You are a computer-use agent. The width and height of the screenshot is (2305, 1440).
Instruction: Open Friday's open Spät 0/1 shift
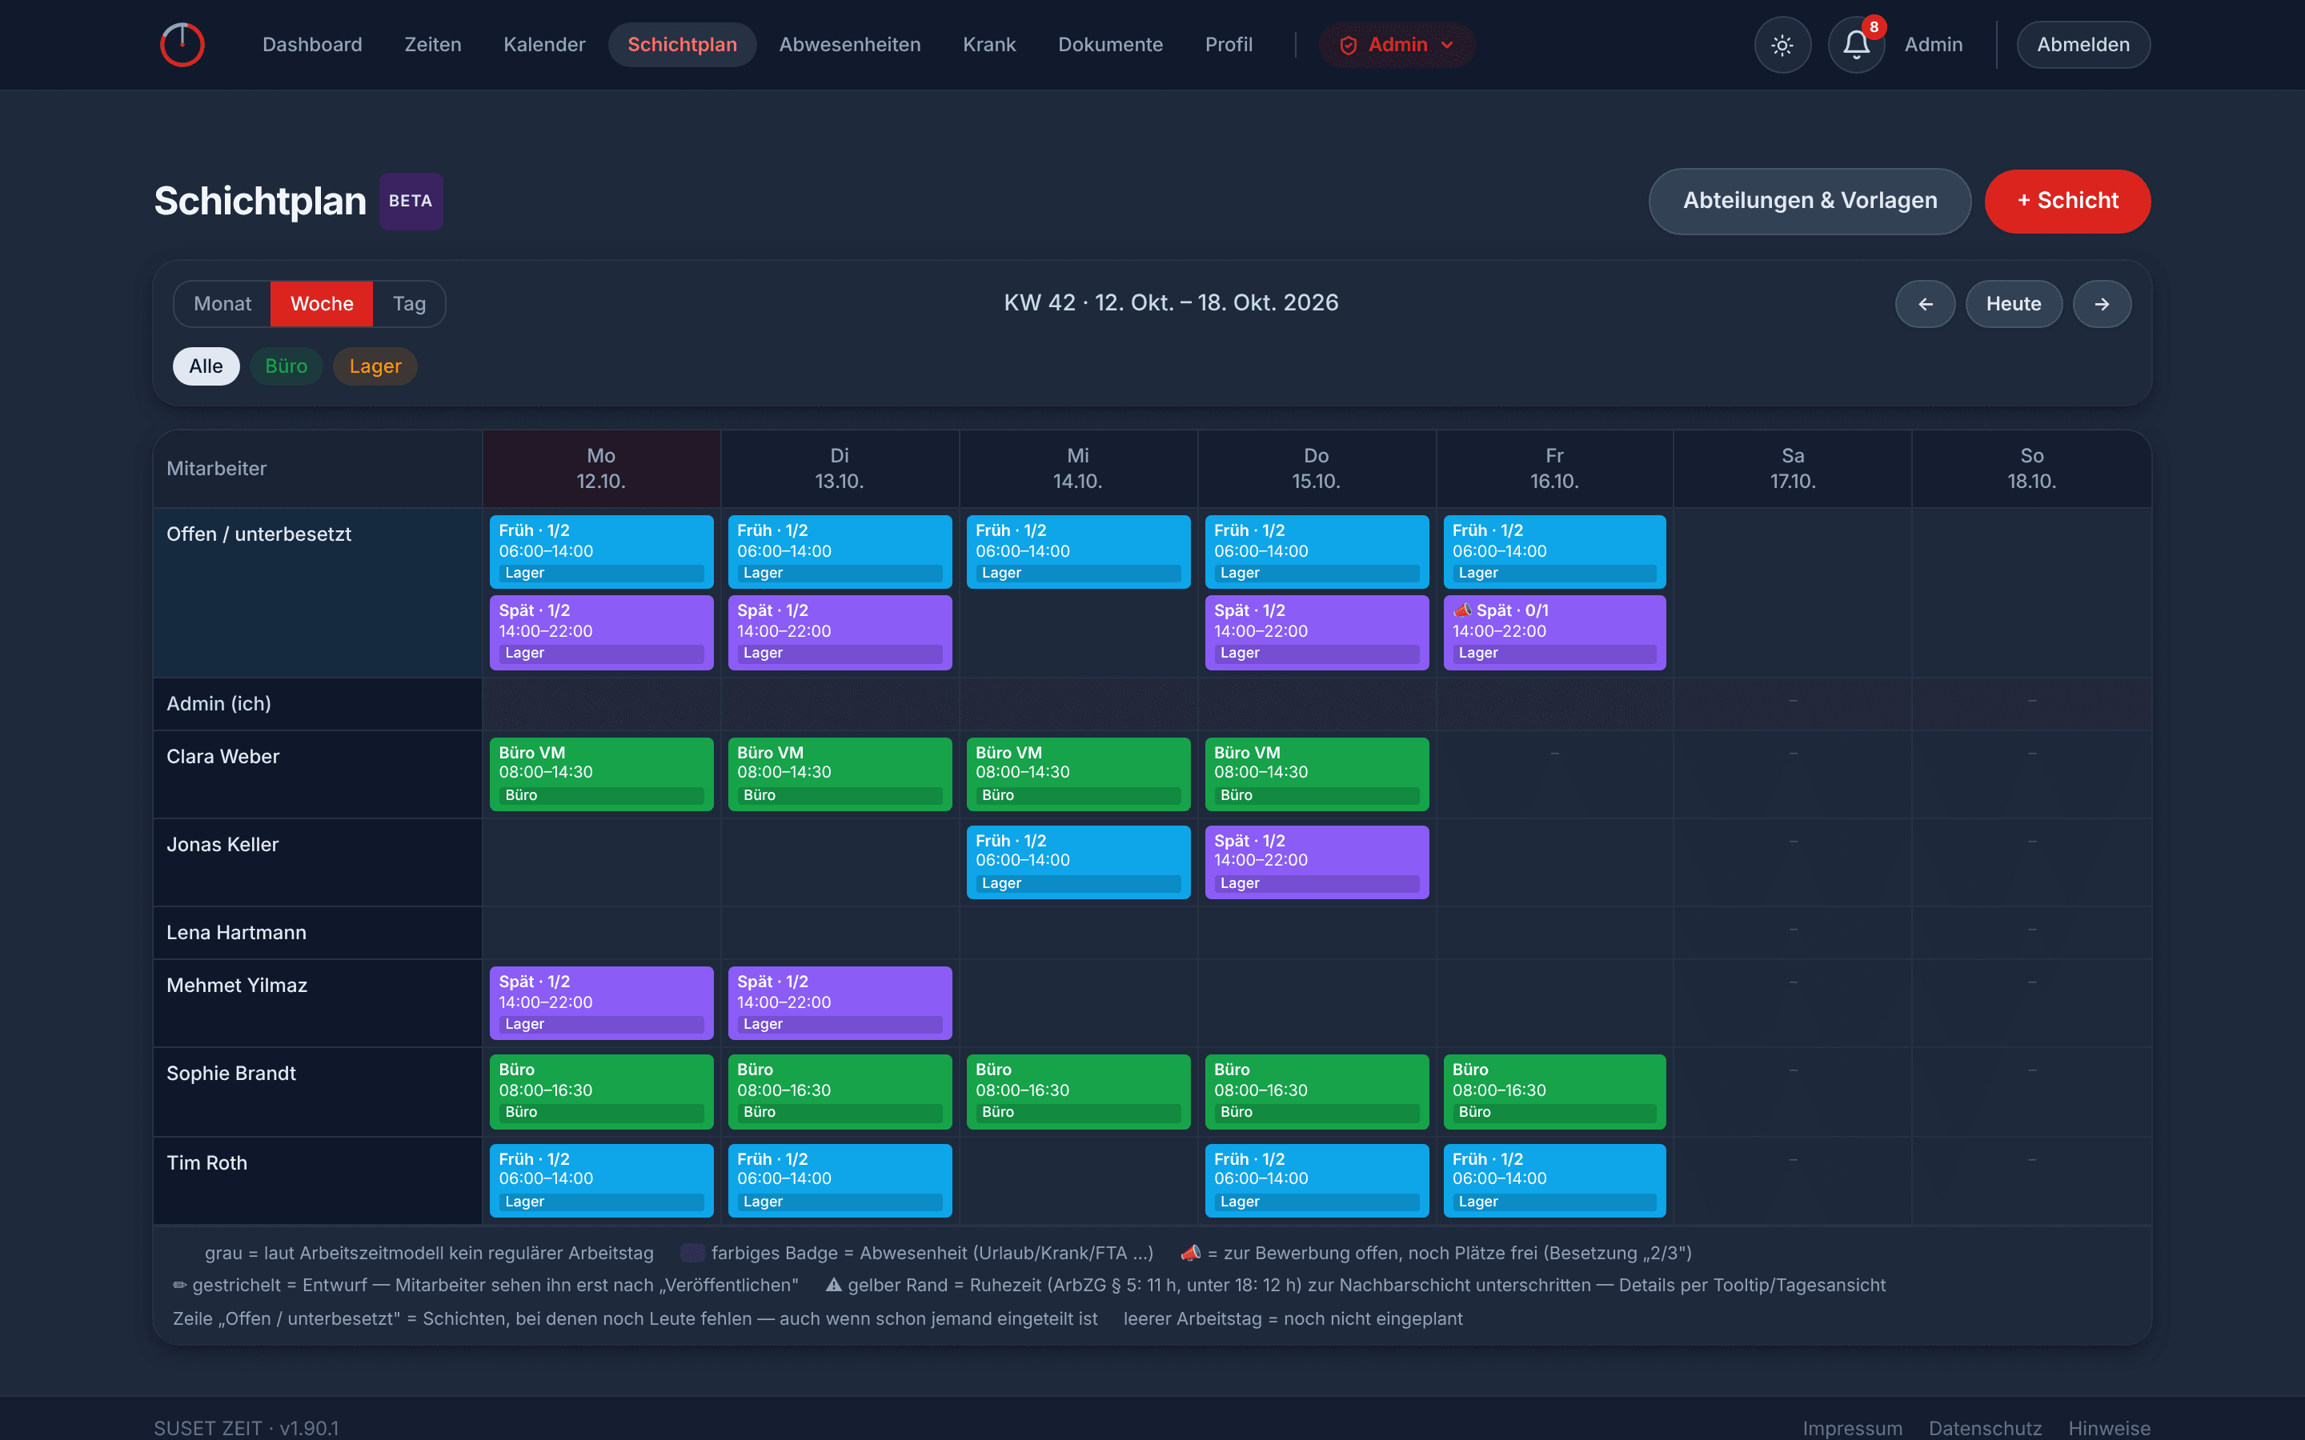(1554, 632)
